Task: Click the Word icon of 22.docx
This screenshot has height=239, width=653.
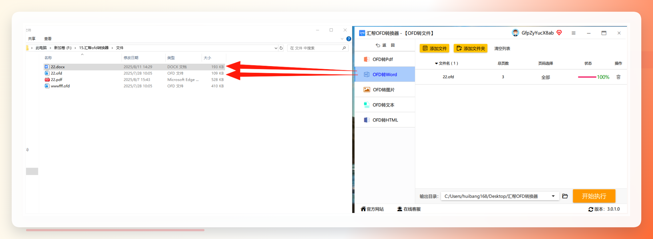Action: click(47, 67)
